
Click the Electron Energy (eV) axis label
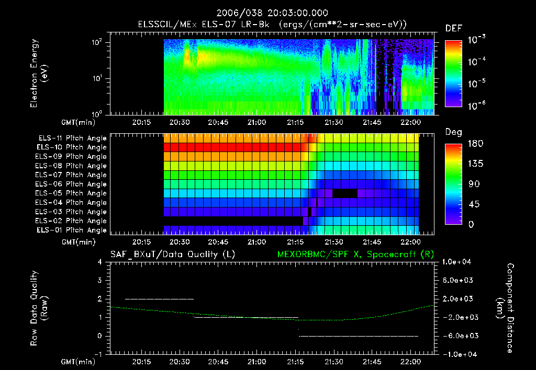[x=39, y=73]
